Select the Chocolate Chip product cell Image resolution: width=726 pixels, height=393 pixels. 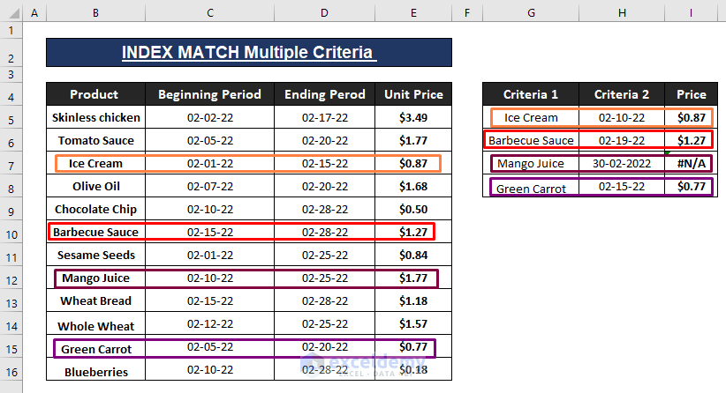[x=95, y=210]
